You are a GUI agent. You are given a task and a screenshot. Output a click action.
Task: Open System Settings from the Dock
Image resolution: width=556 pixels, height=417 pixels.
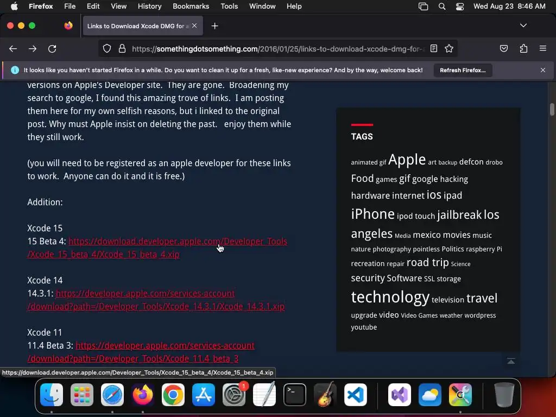click(x=234, y=394)
